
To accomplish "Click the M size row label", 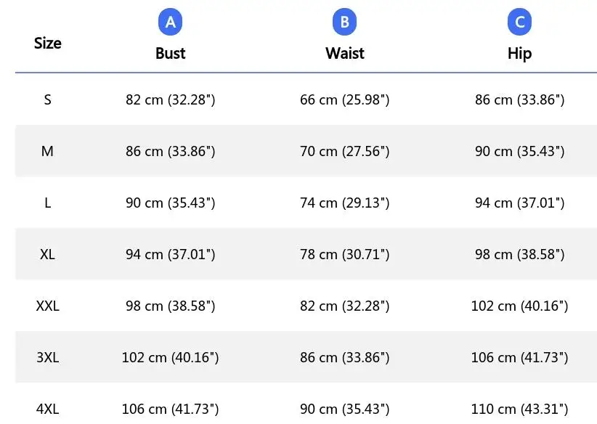I will (x=48, y=151).
